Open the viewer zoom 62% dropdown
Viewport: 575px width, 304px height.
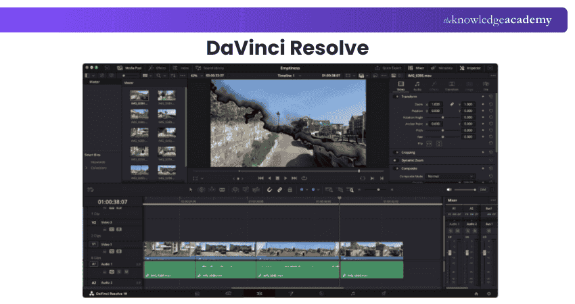[195, 76]
